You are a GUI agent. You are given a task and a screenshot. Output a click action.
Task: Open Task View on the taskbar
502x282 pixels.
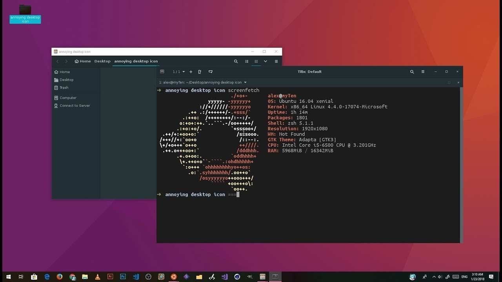tap(21, 277)
